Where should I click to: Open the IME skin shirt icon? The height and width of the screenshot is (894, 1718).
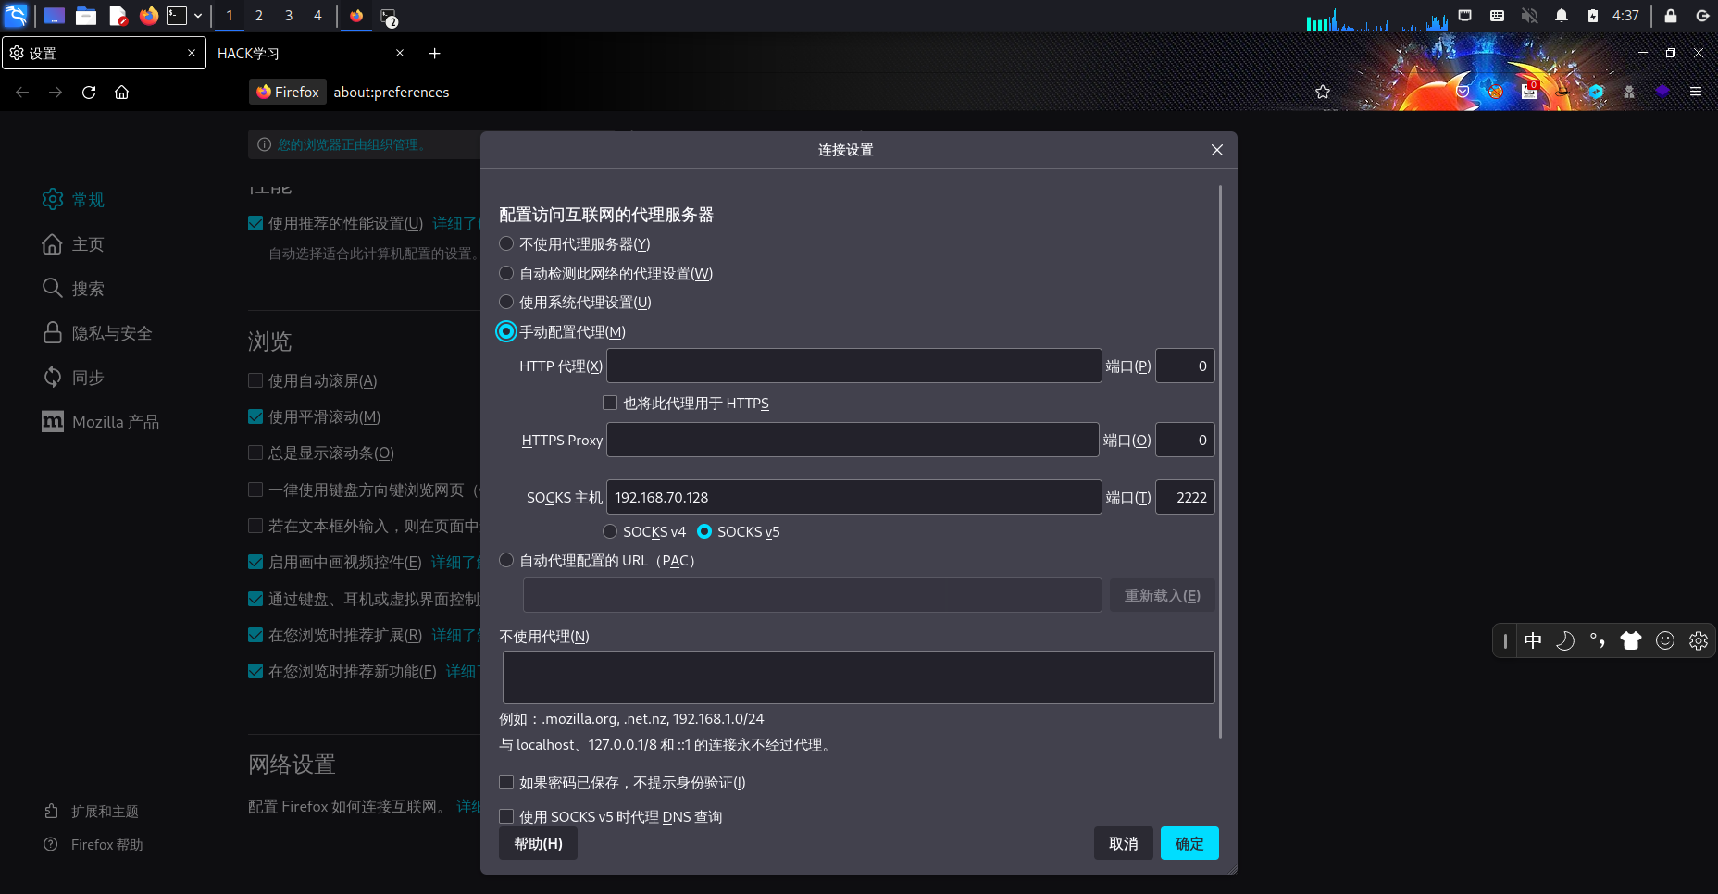1631,640
